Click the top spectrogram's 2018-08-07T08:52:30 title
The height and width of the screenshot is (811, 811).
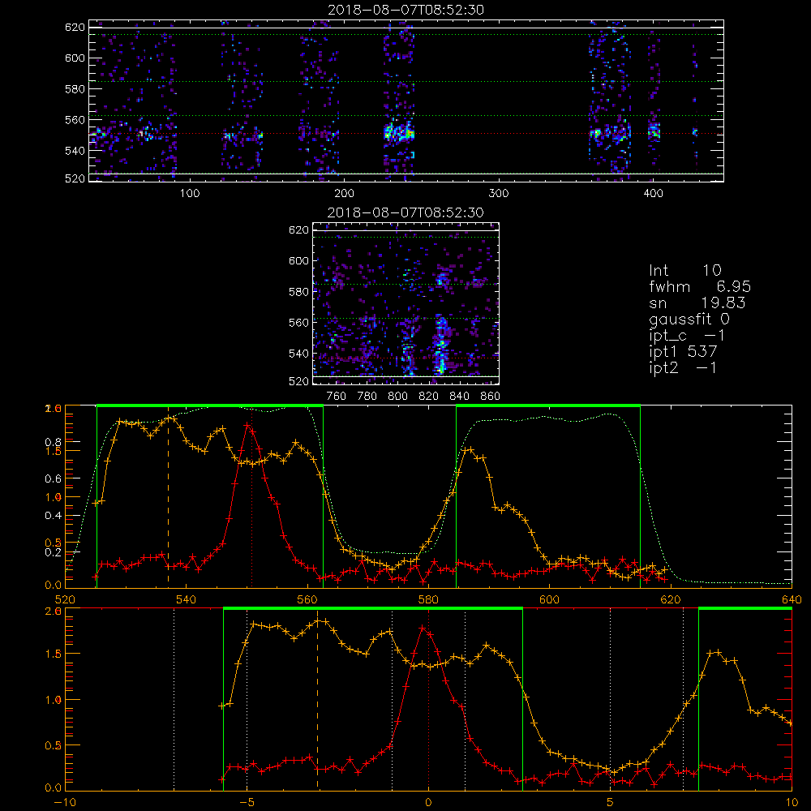point(405,10)
